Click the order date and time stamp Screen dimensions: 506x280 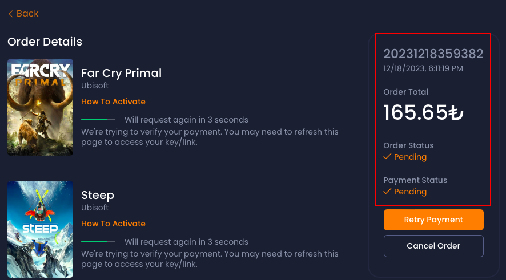point(423,68)
